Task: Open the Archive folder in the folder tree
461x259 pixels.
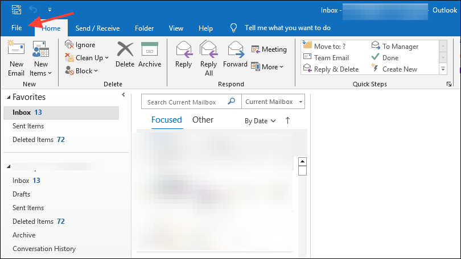Action: [24, 235]
